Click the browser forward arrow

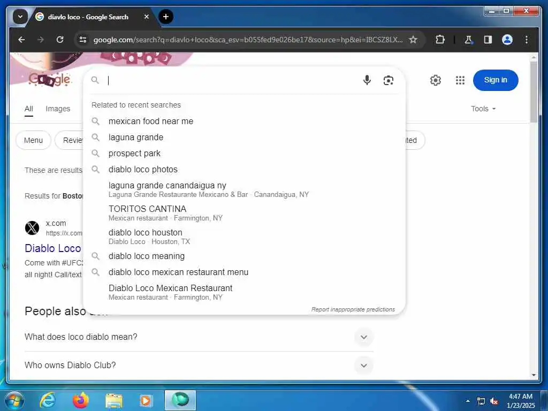[x=41, y=40]
